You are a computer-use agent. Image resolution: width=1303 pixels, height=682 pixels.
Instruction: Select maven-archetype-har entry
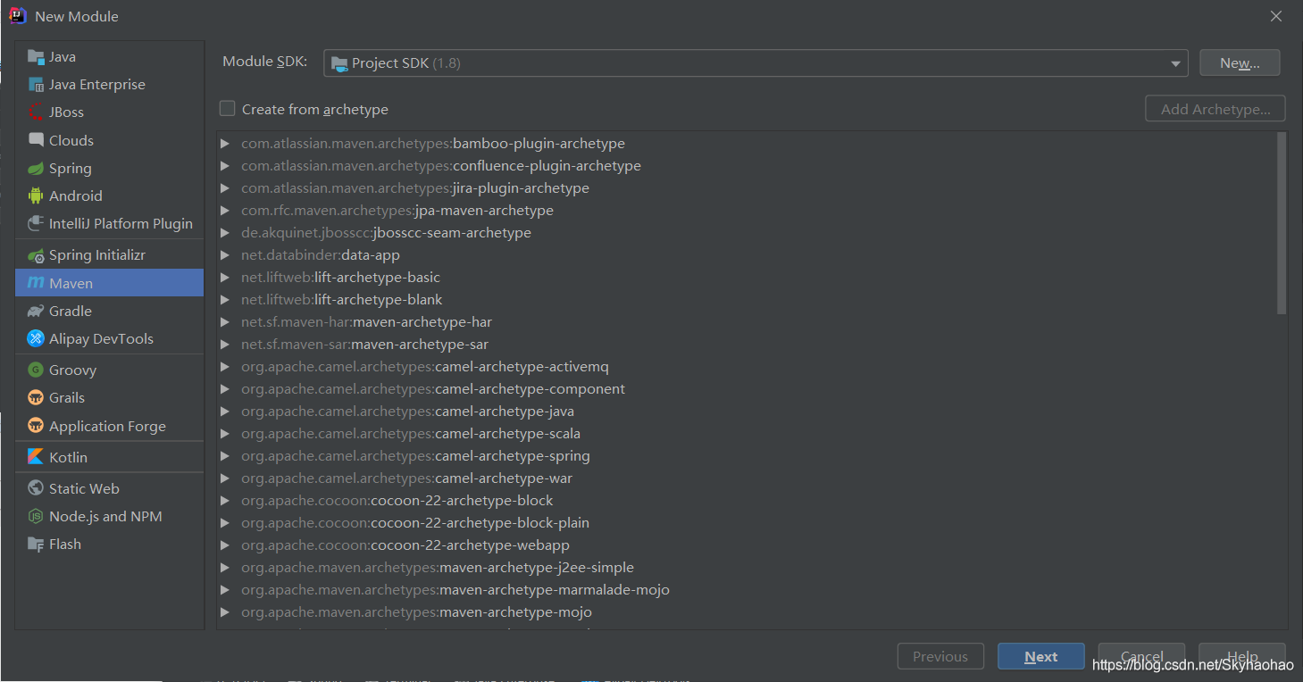pyautogui.click(x=366, y=322)
